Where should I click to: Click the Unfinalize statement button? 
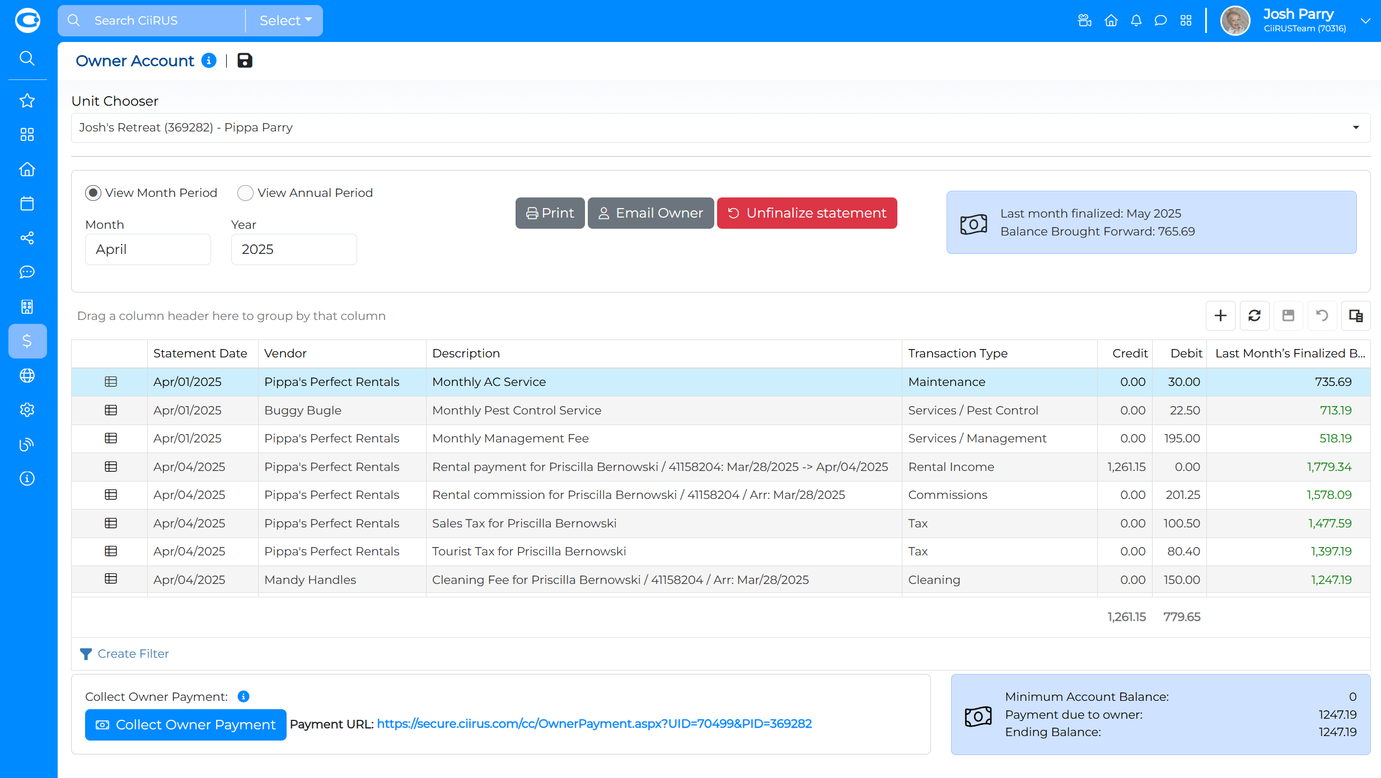pos(807,213)
